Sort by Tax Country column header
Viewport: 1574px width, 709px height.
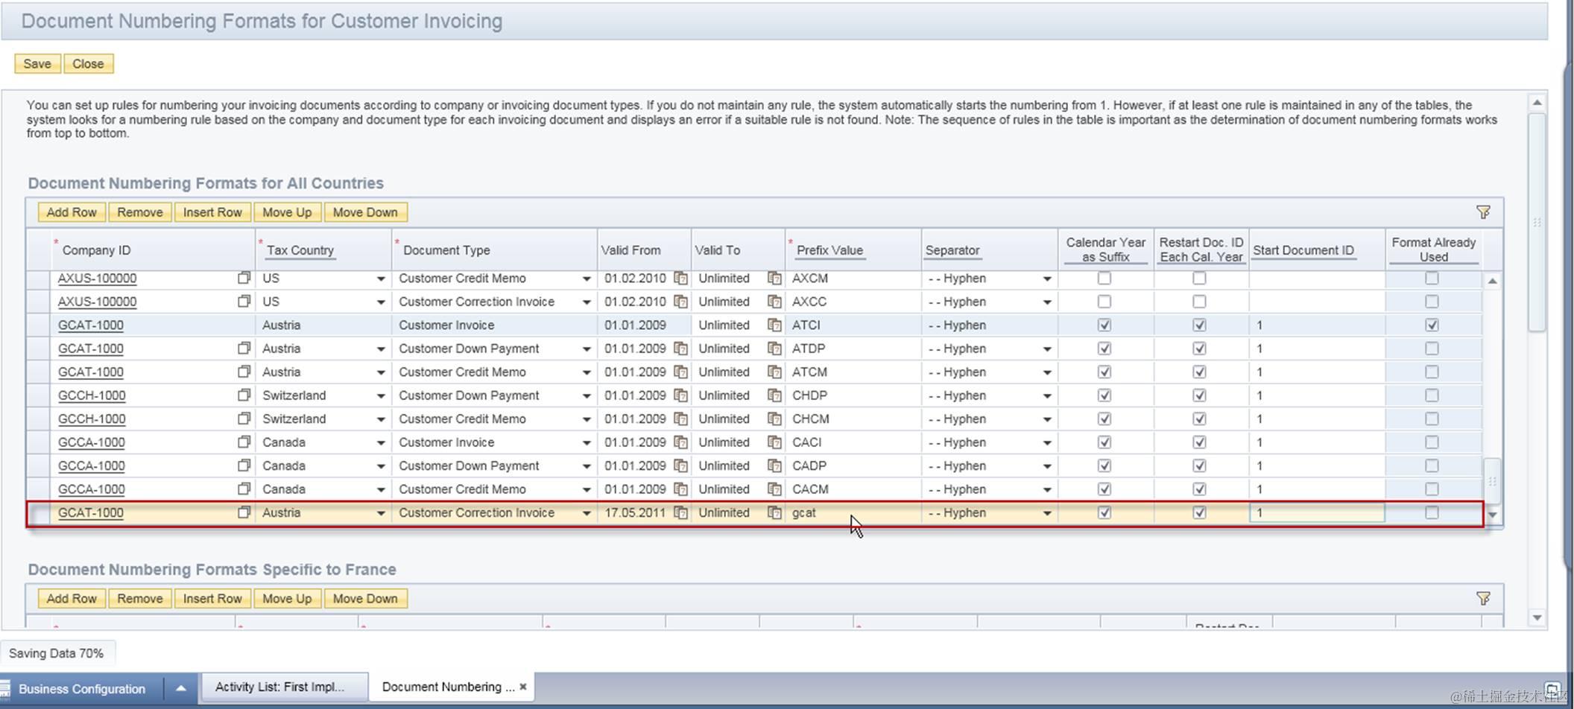[x=300, y=250]
